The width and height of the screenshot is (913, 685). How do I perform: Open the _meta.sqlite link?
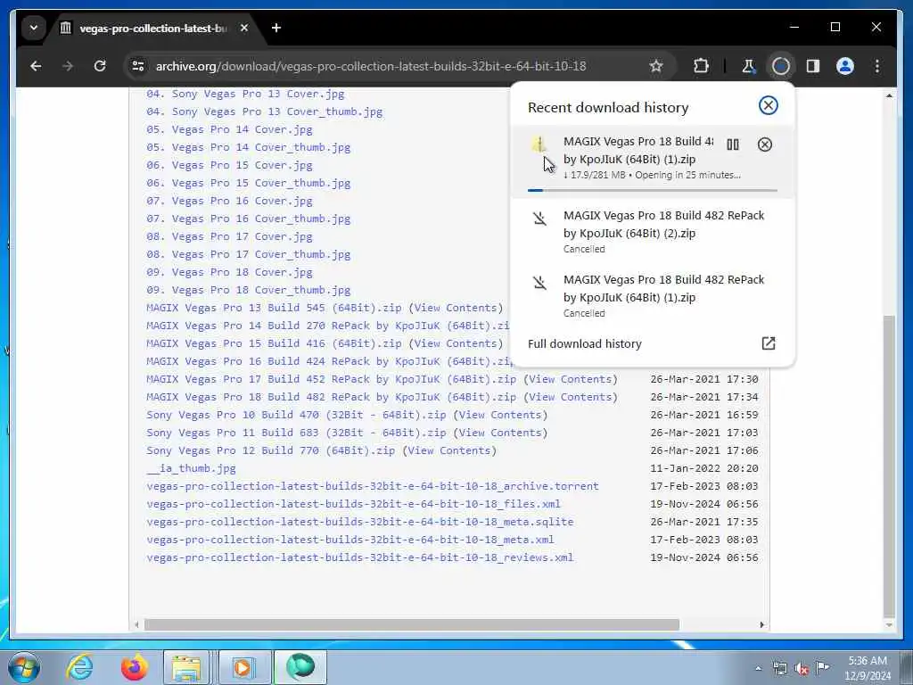pos(360,522)
